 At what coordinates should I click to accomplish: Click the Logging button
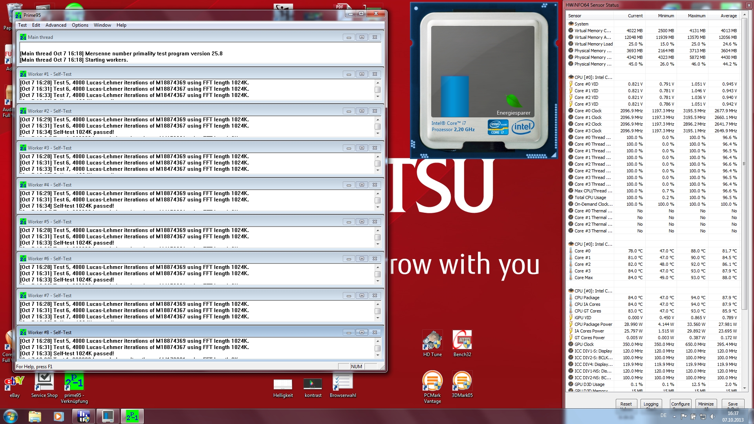point(651,404)
